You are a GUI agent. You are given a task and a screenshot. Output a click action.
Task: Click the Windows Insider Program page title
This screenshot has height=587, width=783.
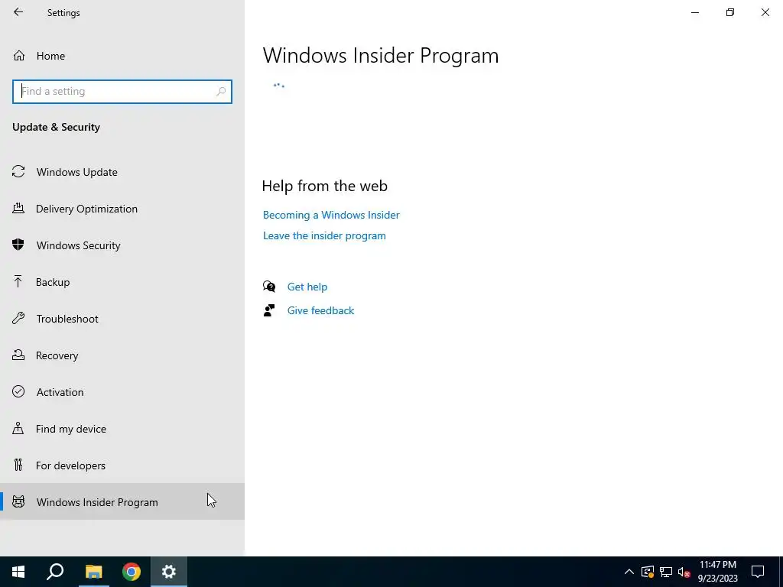pyautogui.click(x=381, y=55)
